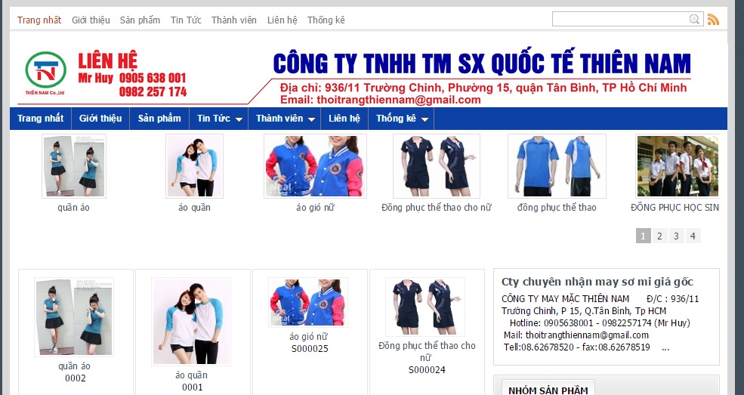Image resolution: width=744 pixels, height=395 pixels.
Task: Open product image for code 0002
Action: tap(74, 316)
